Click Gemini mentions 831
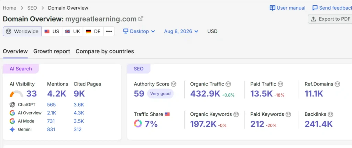The width and height of the screenshot is (352, 148). [51, 129]
